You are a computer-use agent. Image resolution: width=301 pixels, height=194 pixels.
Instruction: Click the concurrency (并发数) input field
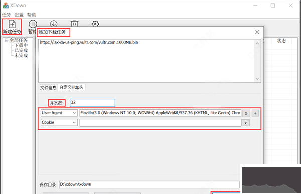[x=92, y=103]
